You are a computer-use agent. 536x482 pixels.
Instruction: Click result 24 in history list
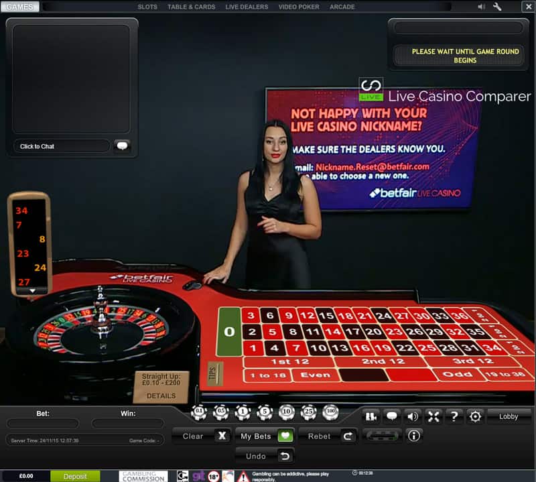point(40,267)
